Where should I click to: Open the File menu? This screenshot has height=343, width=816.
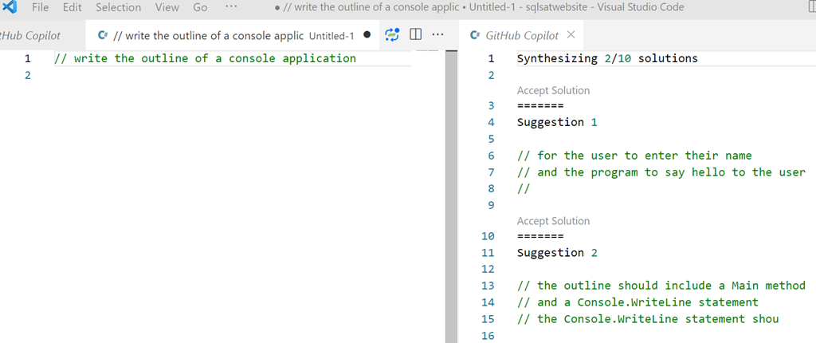pos(40,7)
